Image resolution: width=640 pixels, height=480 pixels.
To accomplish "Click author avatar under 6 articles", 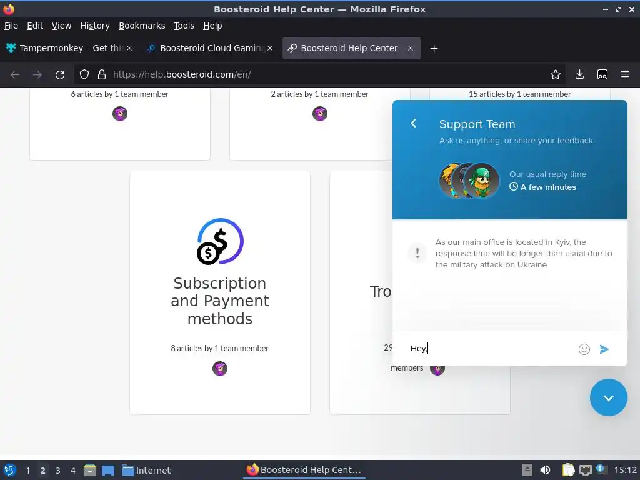I will (119, 114).
